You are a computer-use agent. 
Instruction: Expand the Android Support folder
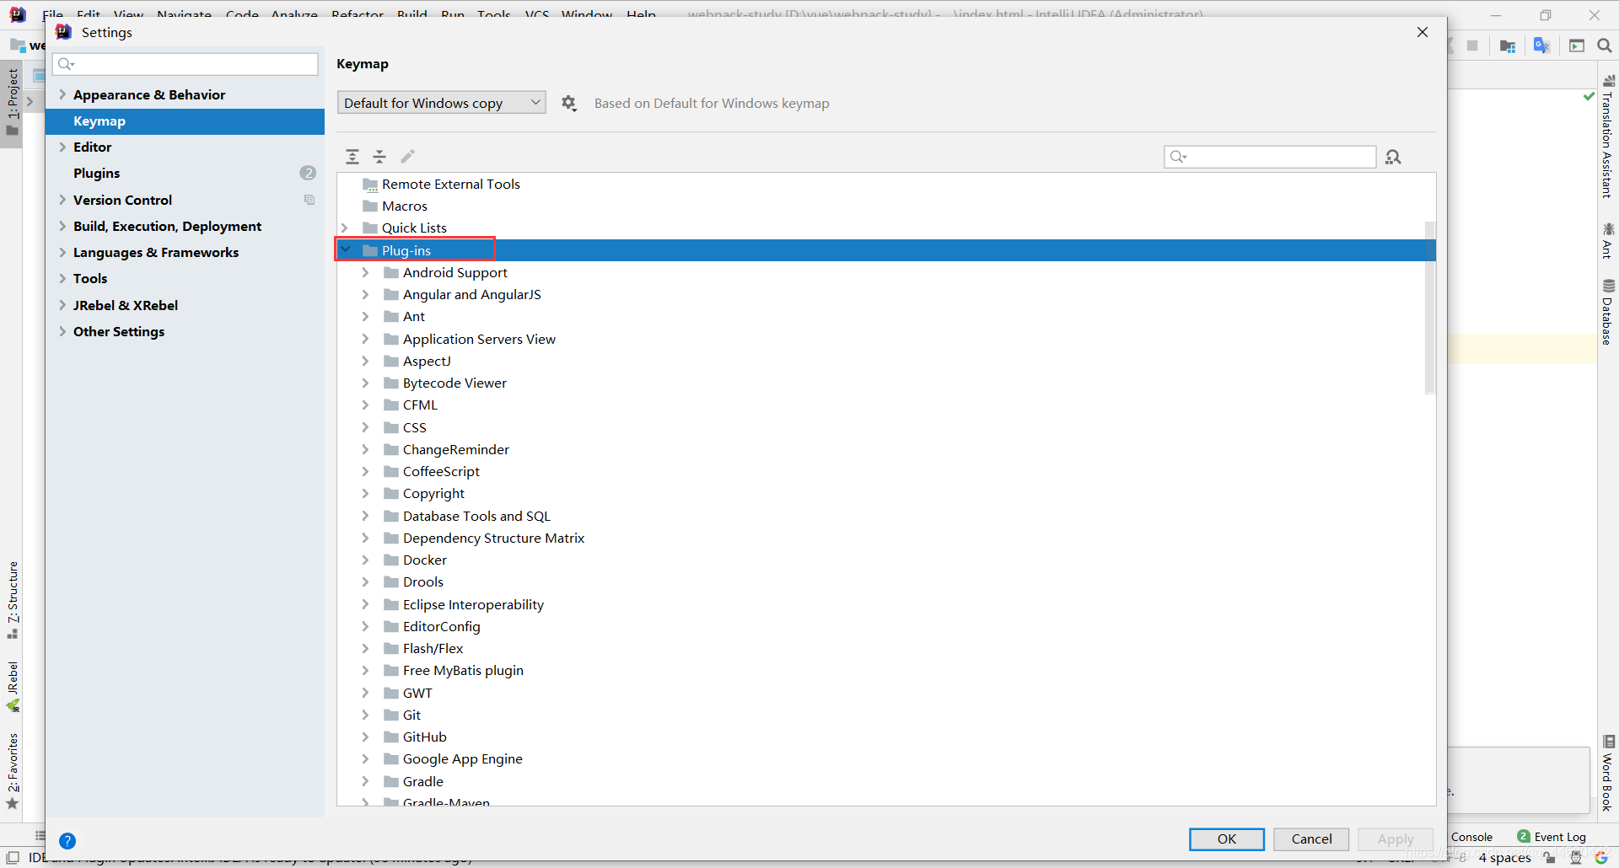[365, 272]
